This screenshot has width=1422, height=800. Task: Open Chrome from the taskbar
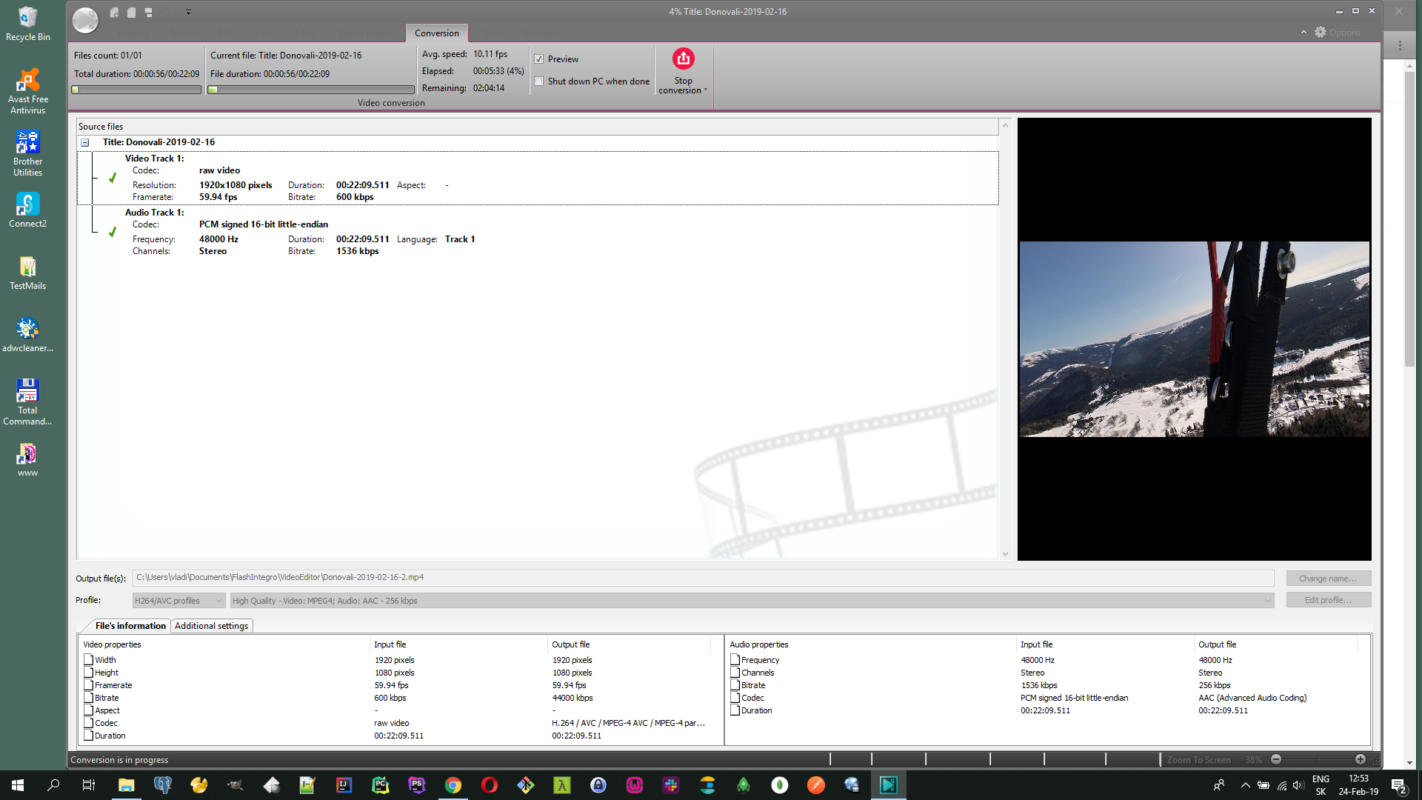(x=453, y=785)
